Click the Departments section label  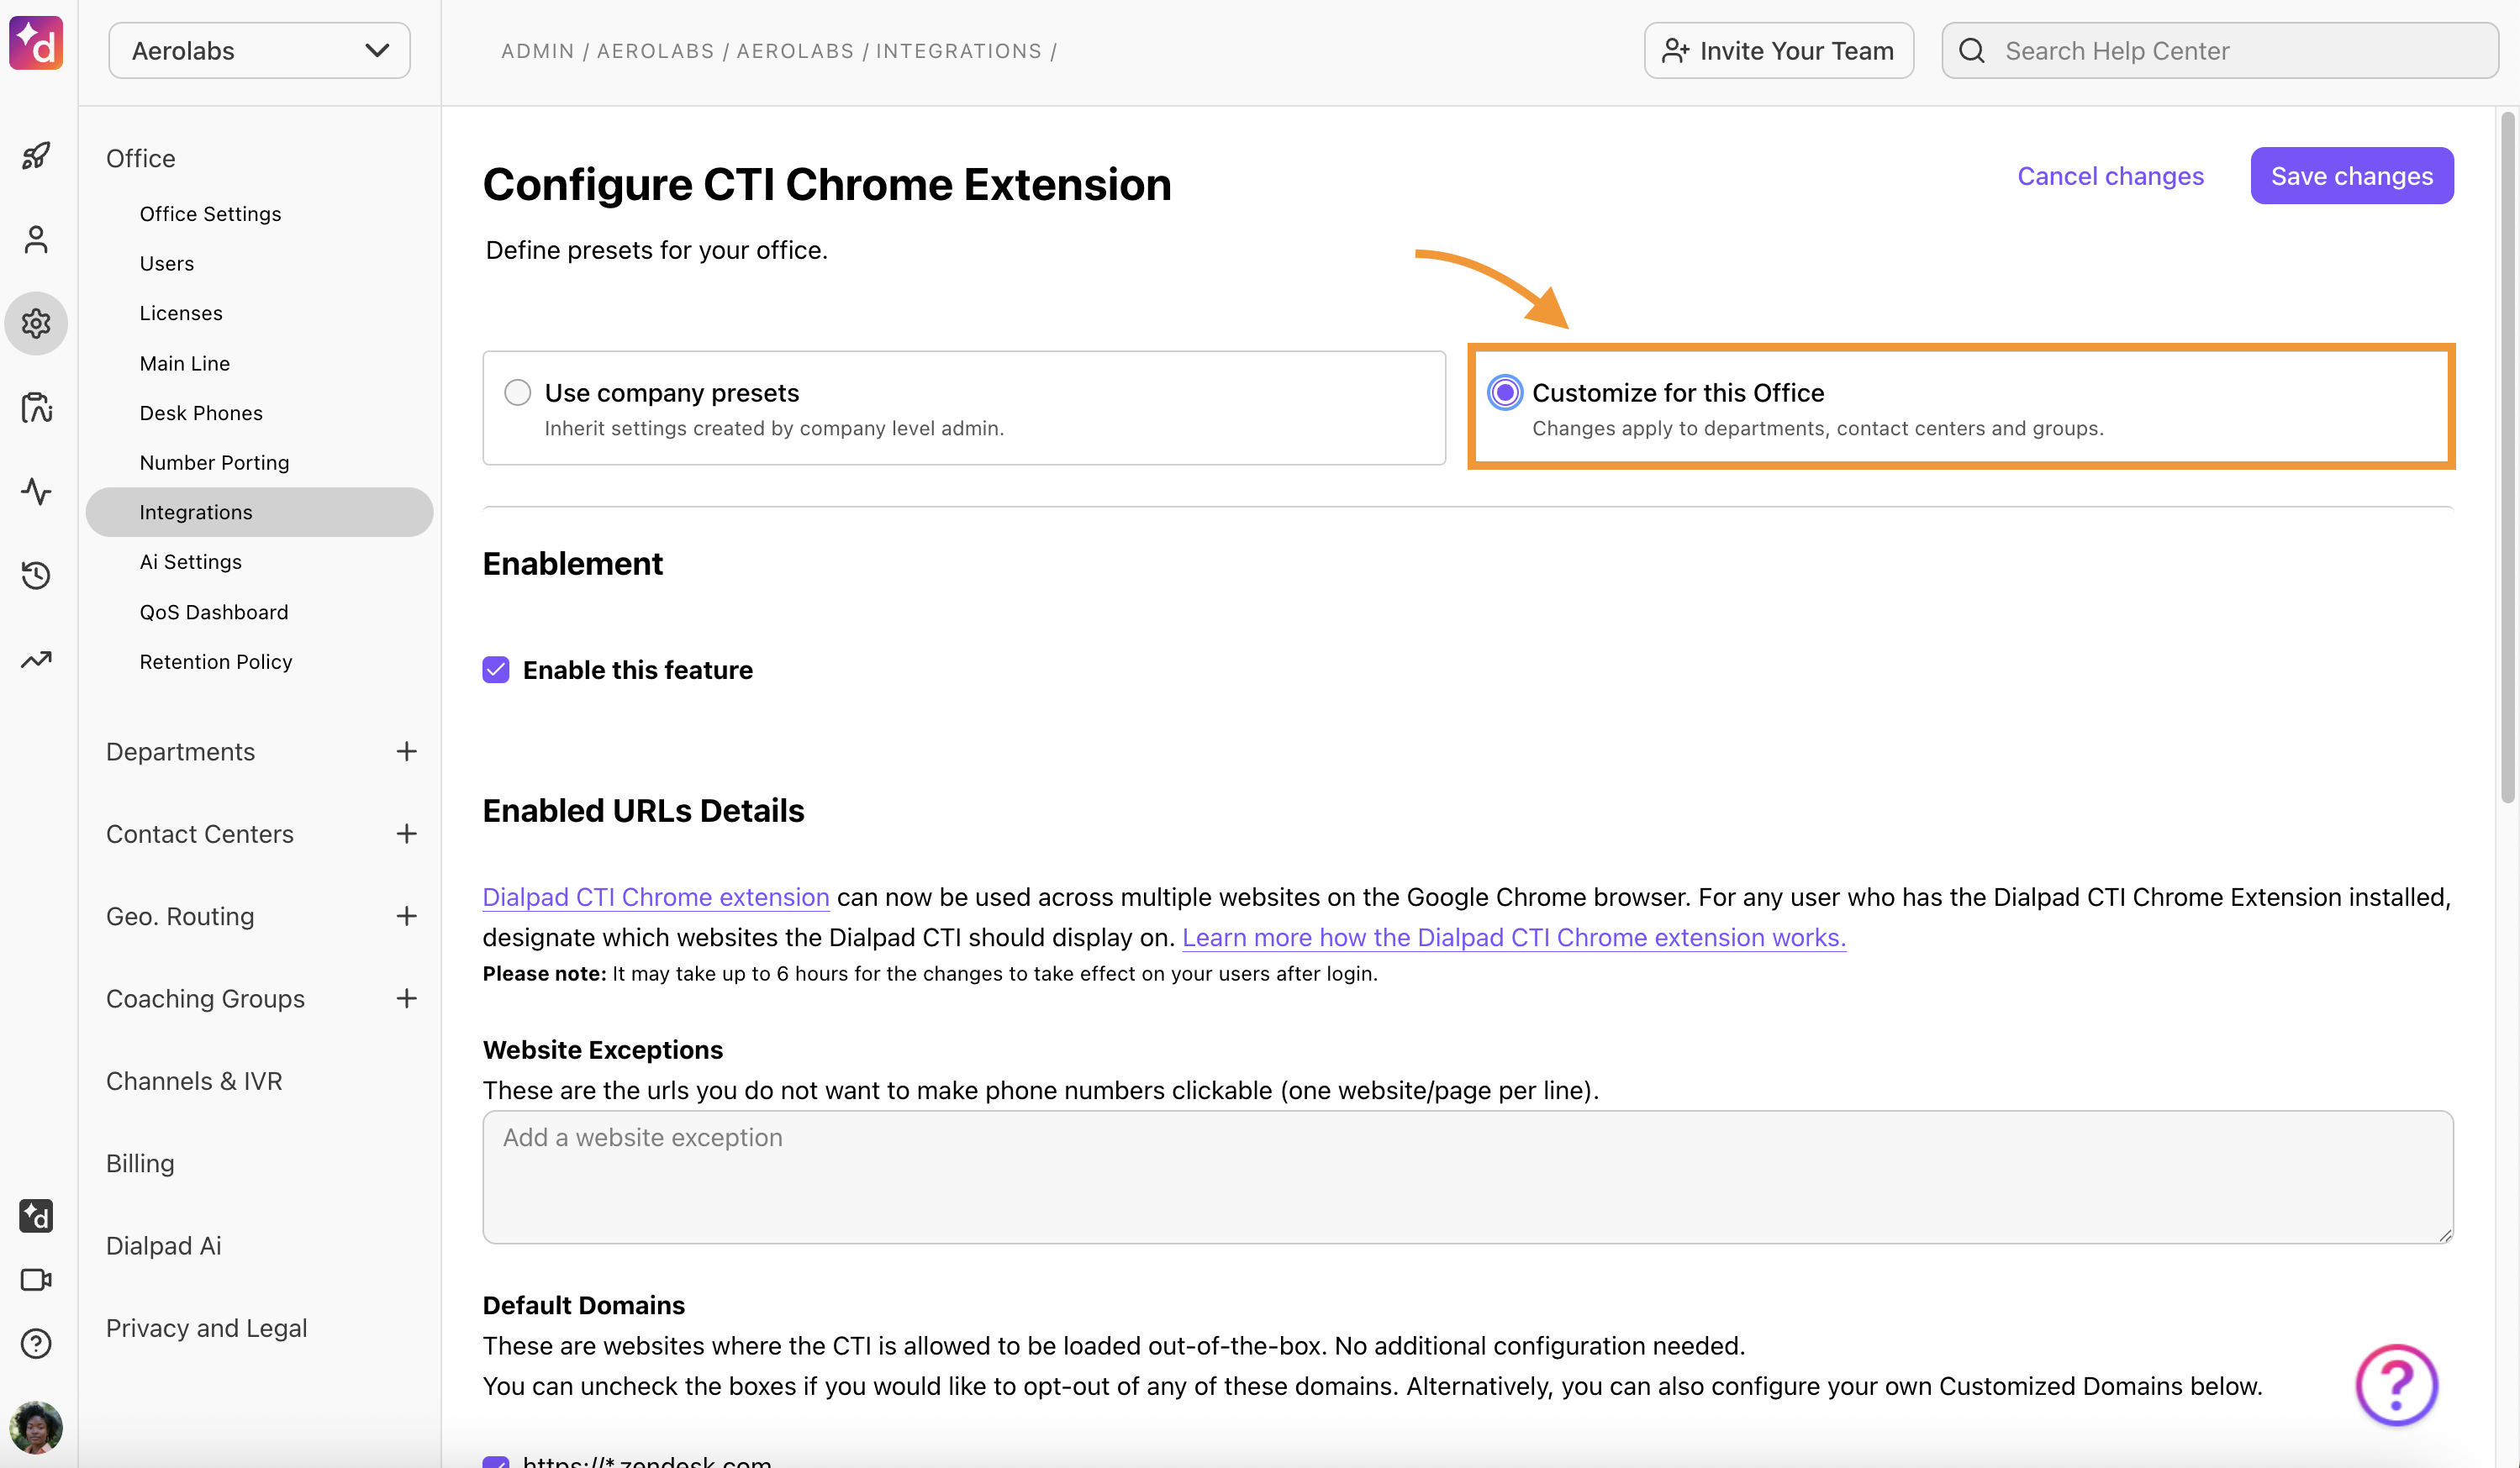(181, 751)
